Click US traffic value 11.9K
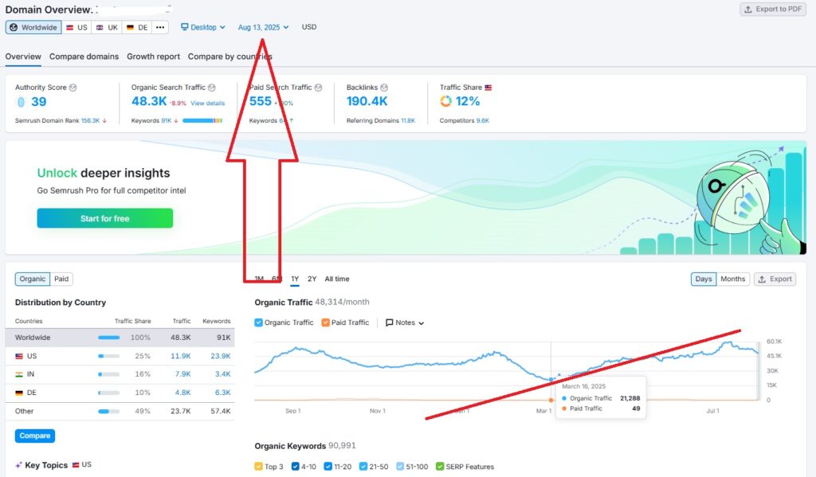 (181, 356)
